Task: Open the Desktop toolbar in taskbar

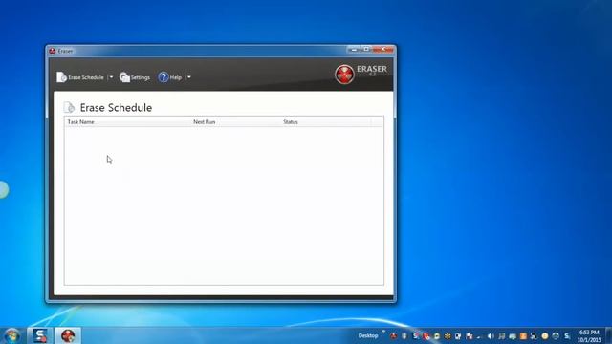Action: coord(367,335)
